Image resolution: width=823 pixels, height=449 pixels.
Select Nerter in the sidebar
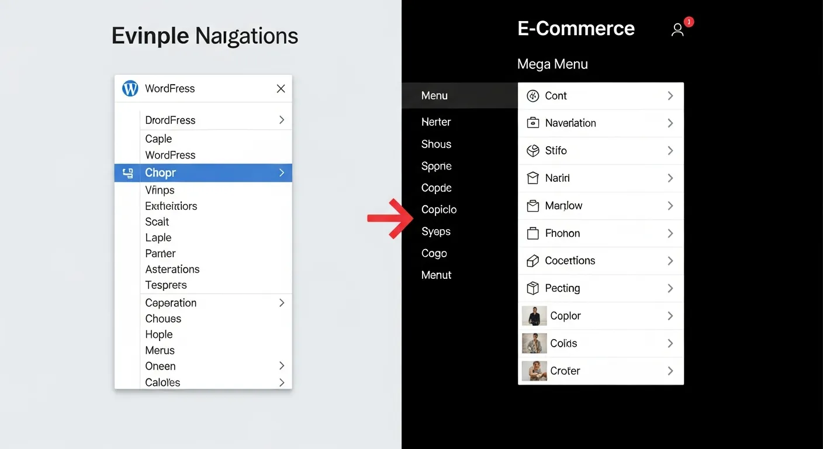[436, 122]
